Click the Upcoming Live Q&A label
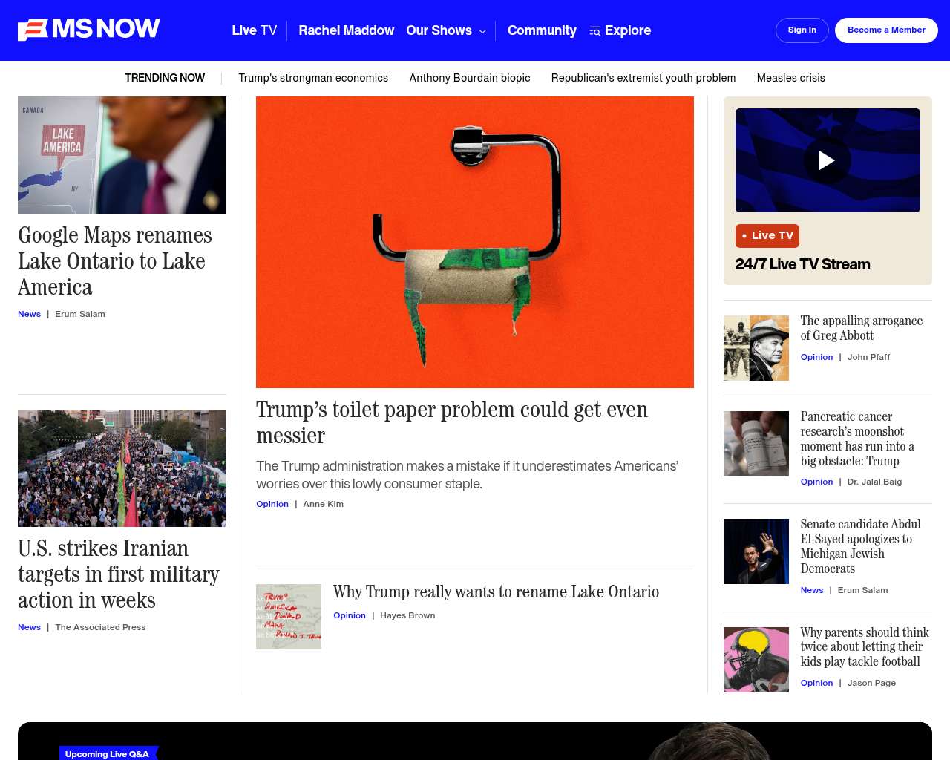The width and height of the screenshot is (950, 760). (x=108, y=753)
